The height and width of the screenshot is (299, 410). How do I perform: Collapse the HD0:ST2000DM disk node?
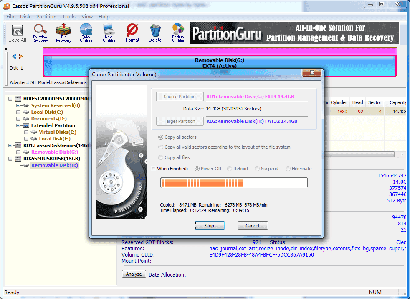(x=10, y=99)
